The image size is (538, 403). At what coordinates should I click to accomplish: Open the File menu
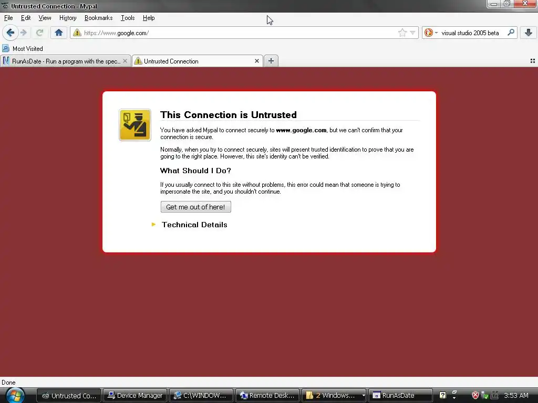click(8, 18)
